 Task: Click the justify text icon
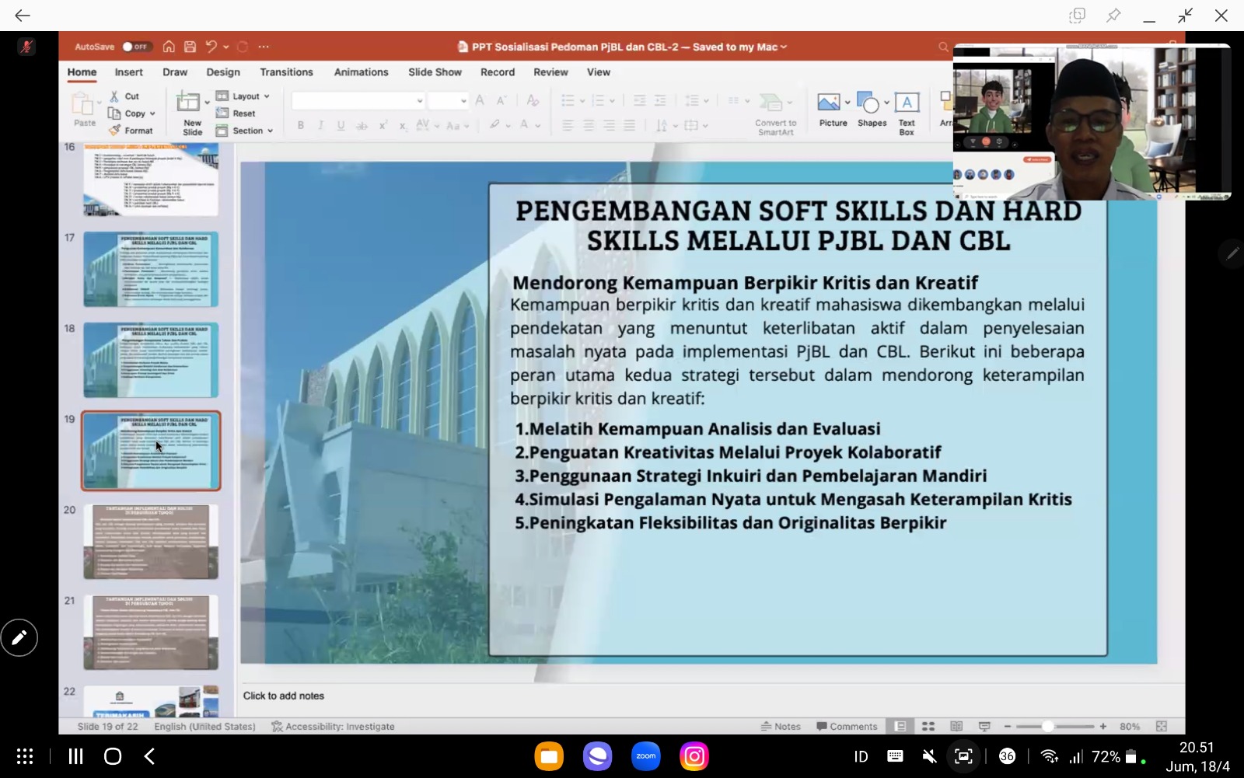pos(629,125)
